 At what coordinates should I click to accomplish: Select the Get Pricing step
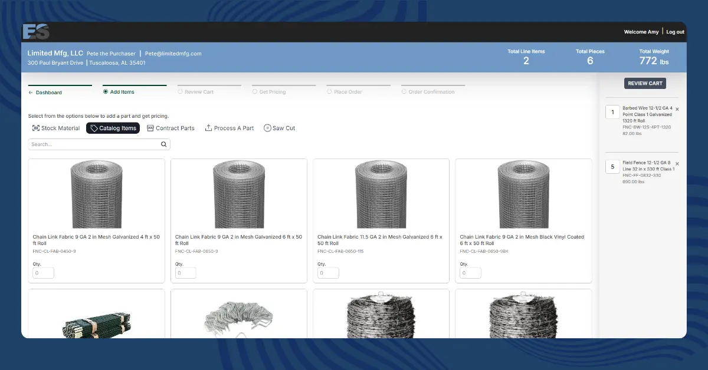click(269, 92)
